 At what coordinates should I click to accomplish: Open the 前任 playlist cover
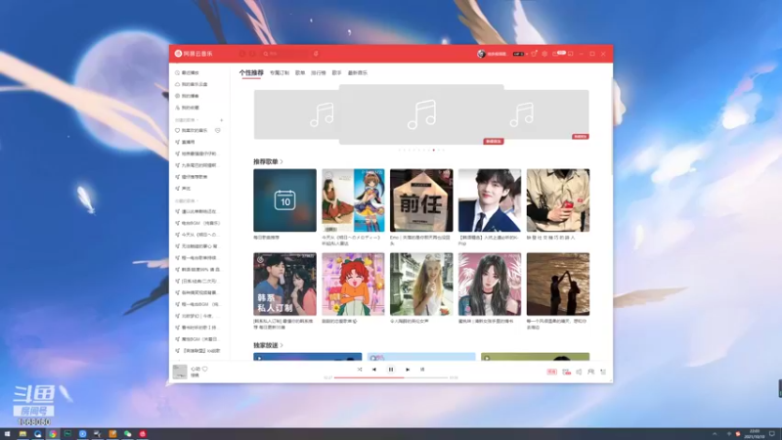point(421,200)
